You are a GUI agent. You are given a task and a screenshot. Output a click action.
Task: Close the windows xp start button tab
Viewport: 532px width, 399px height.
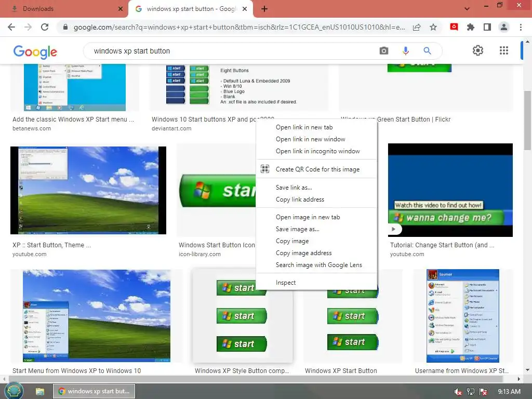point(245,9)
